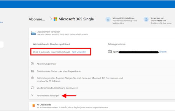175x111 pixels.
Task: Click the Abonnement verwalten heading
Action: [x=49, y=32]
